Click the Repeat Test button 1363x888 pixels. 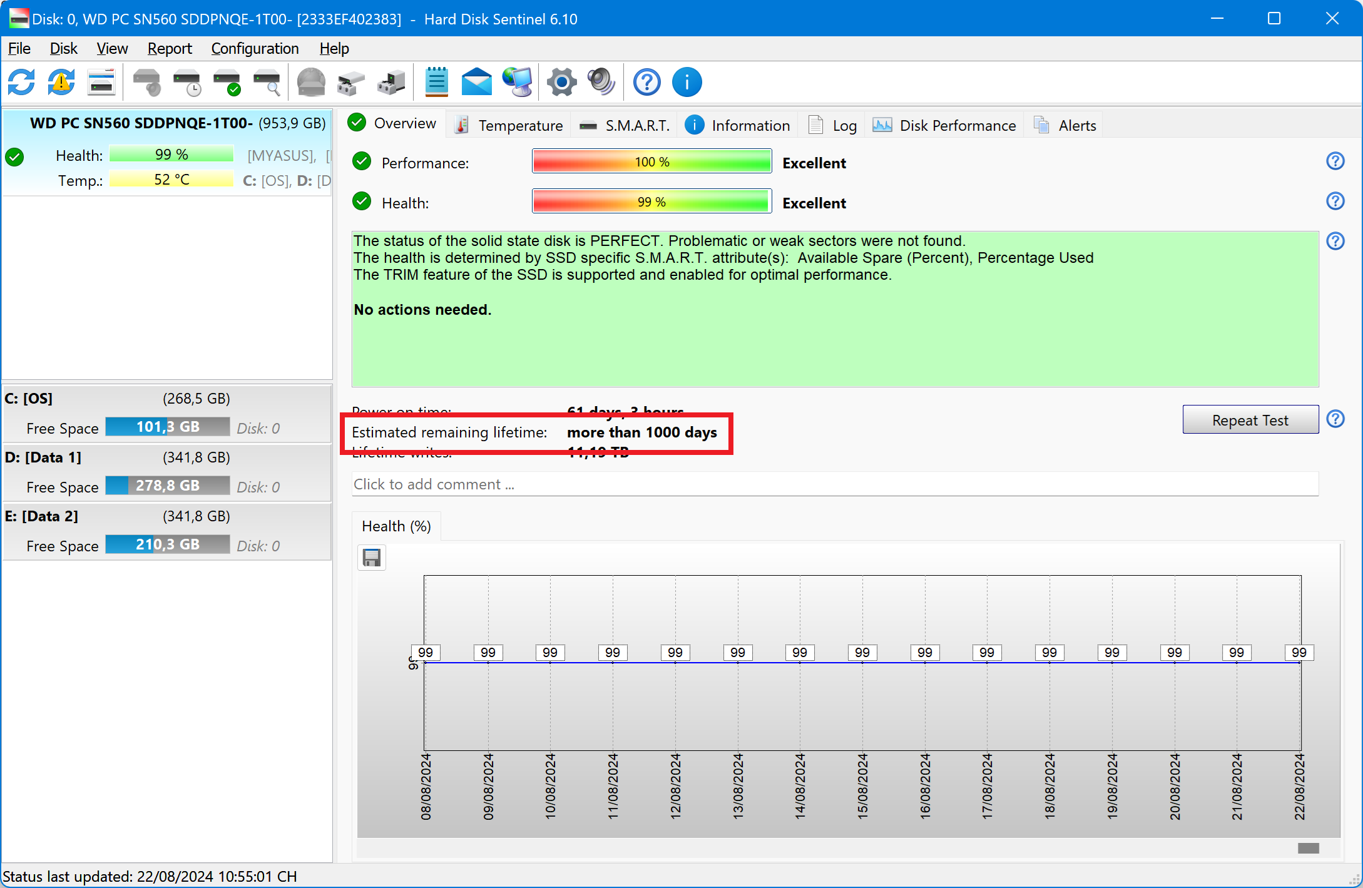pos(1250,419)
